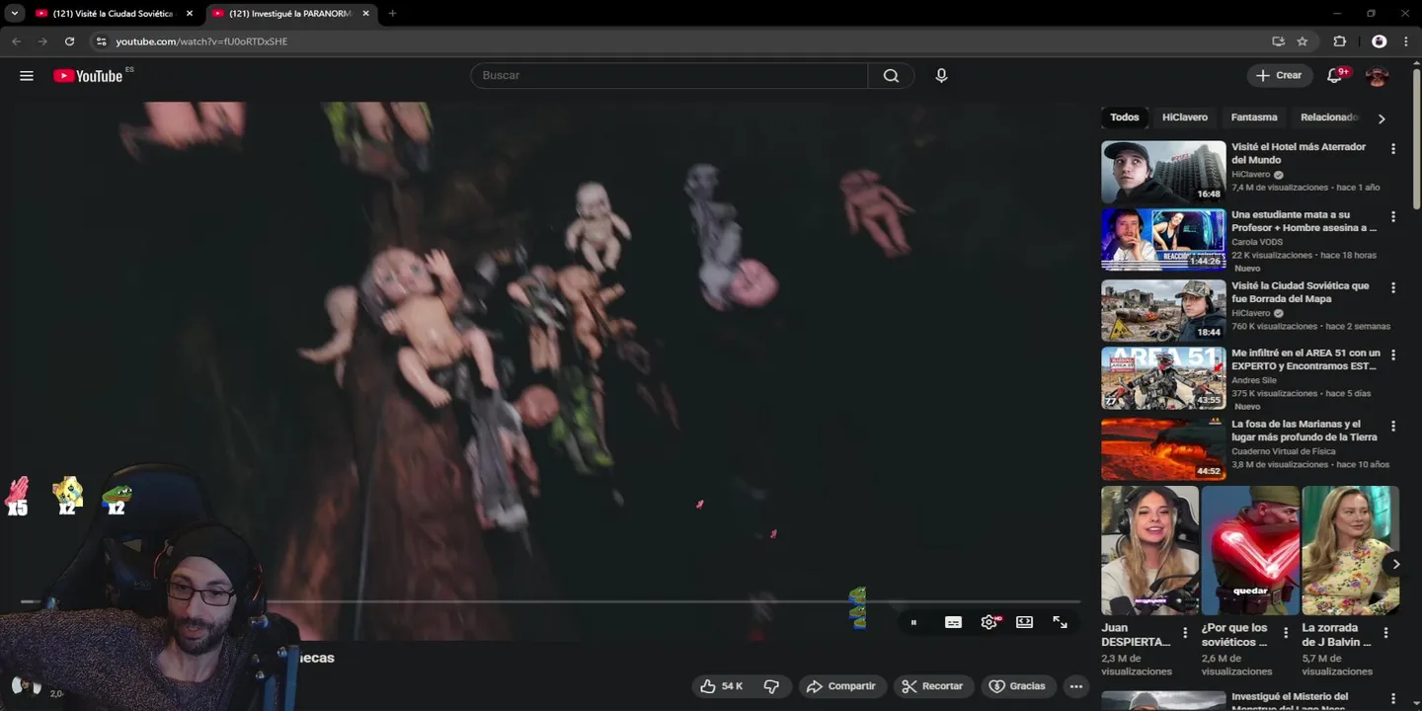Open options for fosa de las Marianas video

pos(1393,427)
